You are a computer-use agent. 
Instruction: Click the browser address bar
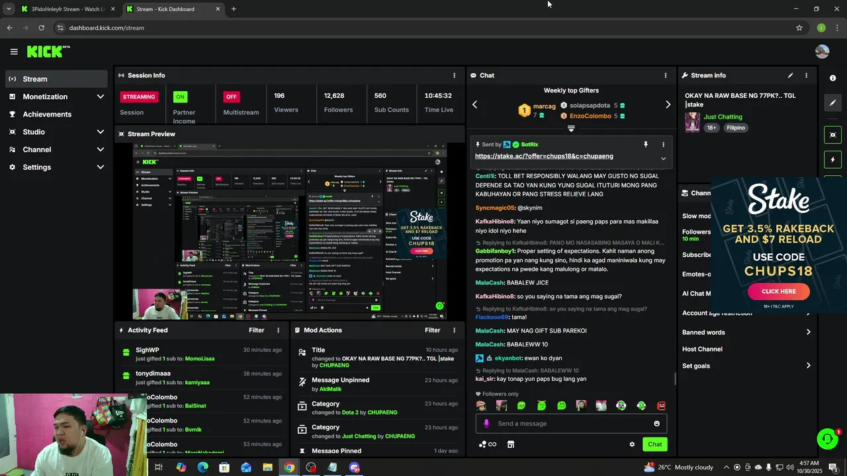423,28
